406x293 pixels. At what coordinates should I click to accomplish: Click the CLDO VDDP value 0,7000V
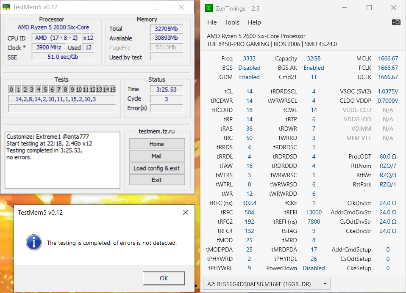coord(388,101)
